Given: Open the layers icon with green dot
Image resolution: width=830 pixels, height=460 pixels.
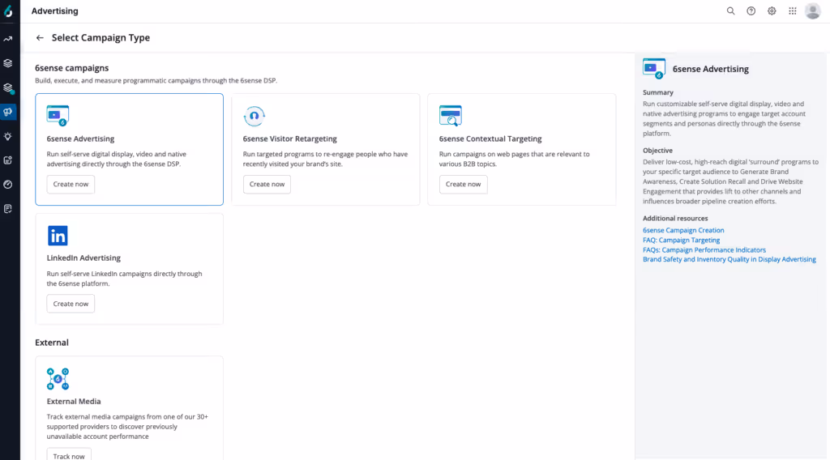Looking at the screenshot, I should click(x=8, y=87).
